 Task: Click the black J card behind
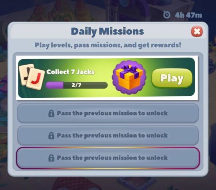[x=26, y=74]
